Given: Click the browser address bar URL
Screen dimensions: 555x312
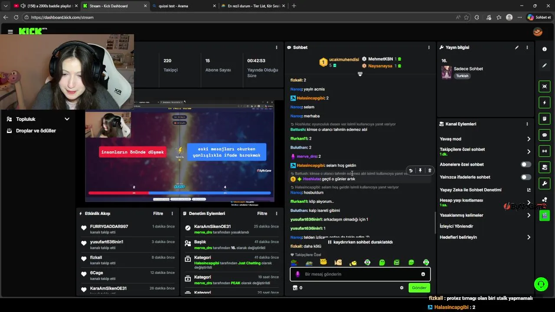Looking at the screenshot, I should coord(62,17).
